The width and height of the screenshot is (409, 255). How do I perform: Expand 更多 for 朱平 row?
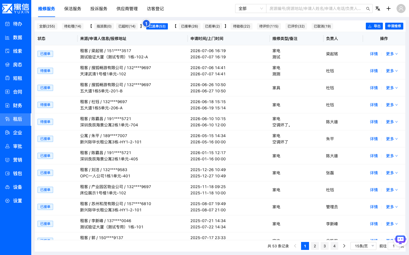392,139
